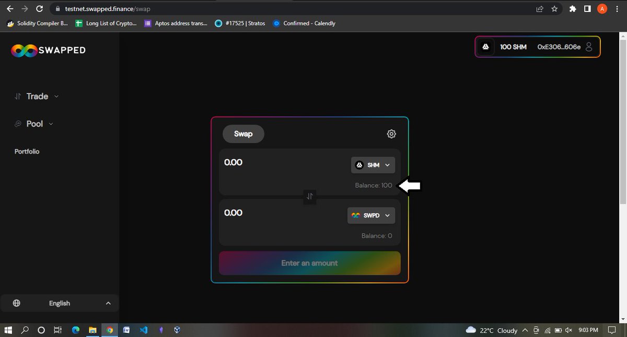Open the SHM token selector dropdown
The height and width of the screenshot is (337, 627).
click(373, 165)
